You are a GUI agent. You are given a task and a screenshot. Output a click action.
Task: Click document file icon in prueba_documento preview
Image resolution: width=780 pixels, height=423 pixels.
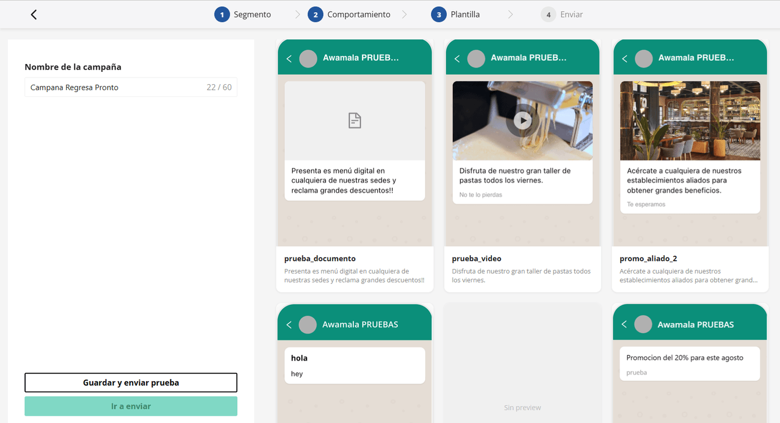coord(355,120)
